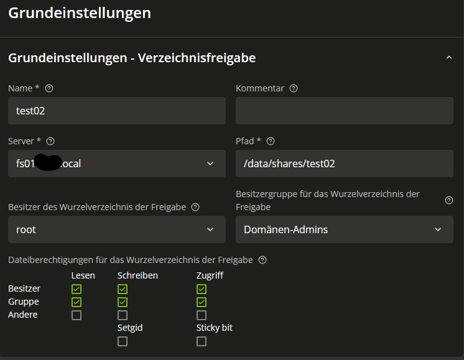The image size is (464, 360).
Task: Click the help icon next to Name
Action: pyautogui.click(x=49, y=88)
